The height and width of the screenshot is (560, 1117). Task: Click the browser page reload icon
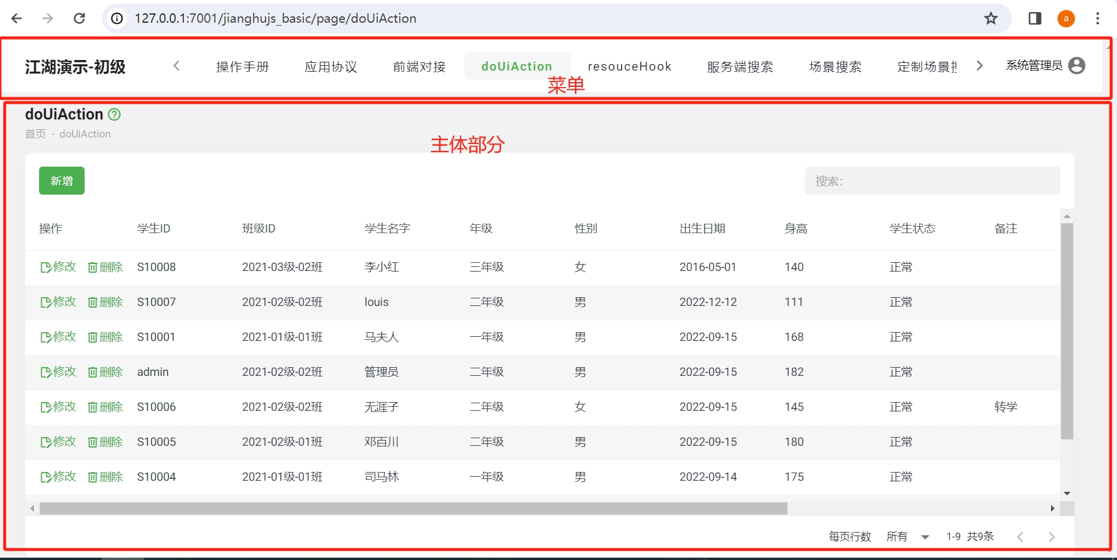pos(80,18)
